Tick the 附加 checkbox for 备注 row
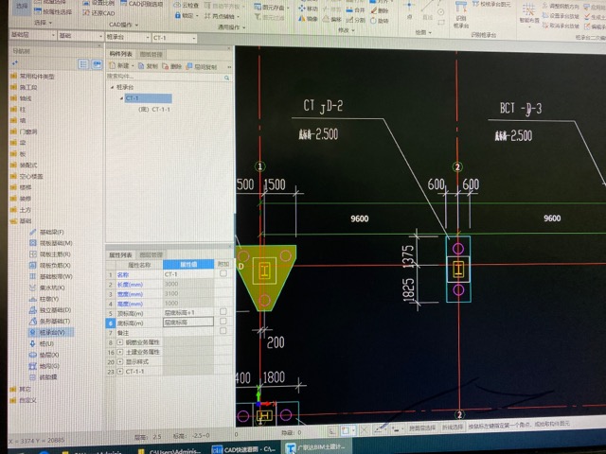Viewport: 606px width, 454px height. pyautogui.click(x=223, y=330)
